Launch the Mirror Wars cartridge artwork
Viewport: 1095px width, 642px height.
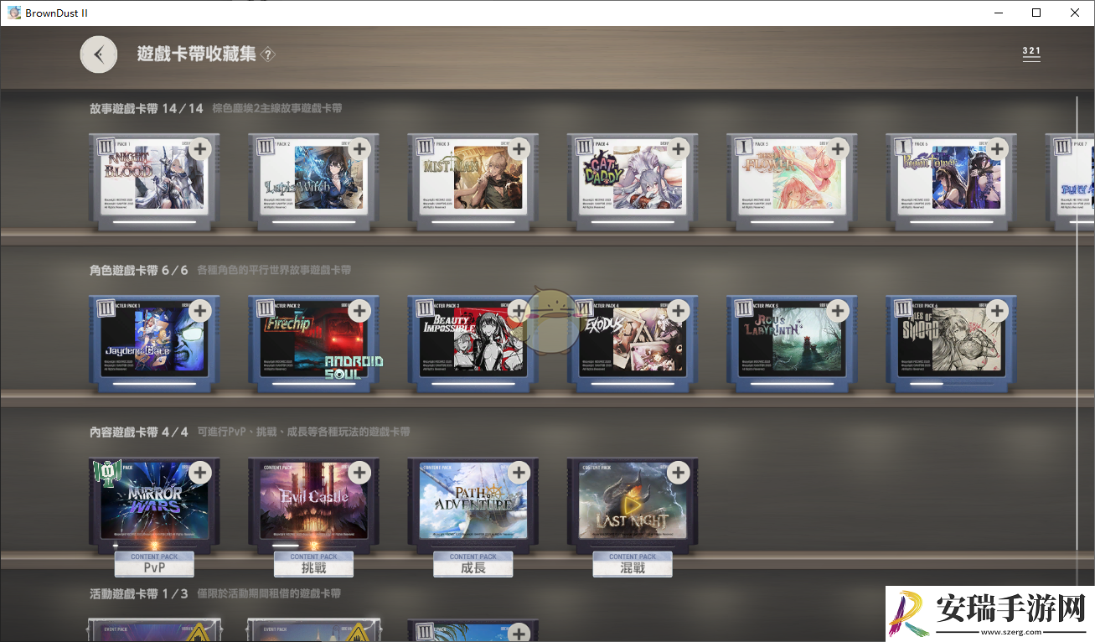coord(153,501)
